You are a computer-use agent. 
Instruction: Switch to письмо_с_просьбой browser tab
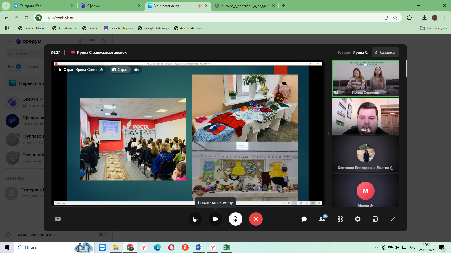tap(245, 6)
